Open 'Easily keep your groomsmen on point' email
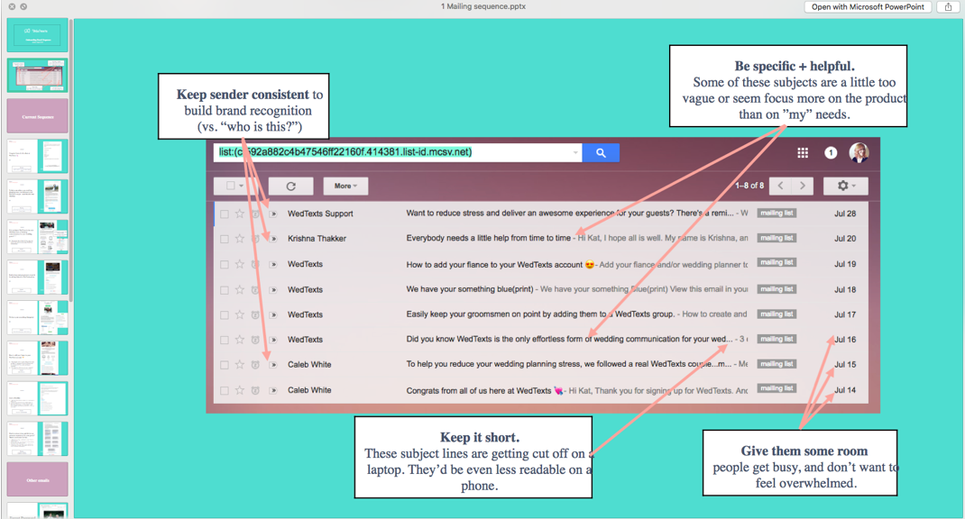The image size is (965, 519). (x=540, y=314)
